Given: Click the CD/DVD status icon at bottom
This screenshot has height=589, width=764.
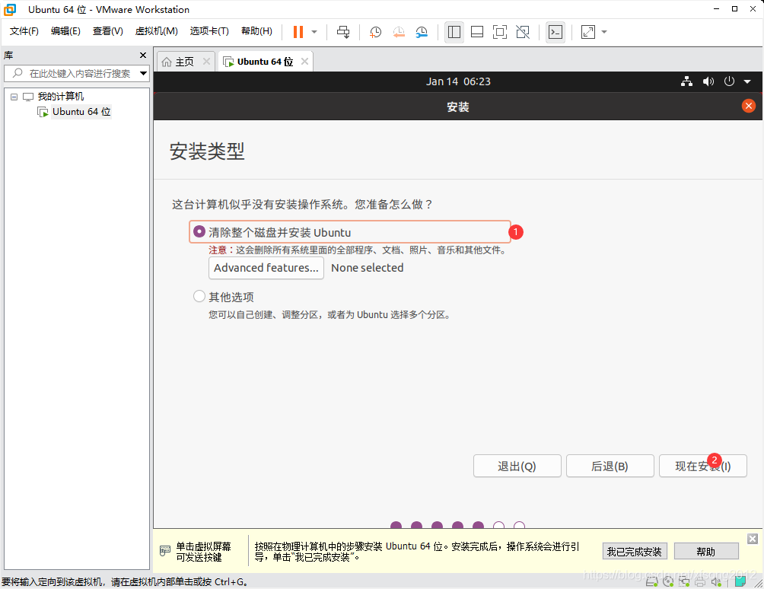Looking at the screenshot, I should (668, 581).
